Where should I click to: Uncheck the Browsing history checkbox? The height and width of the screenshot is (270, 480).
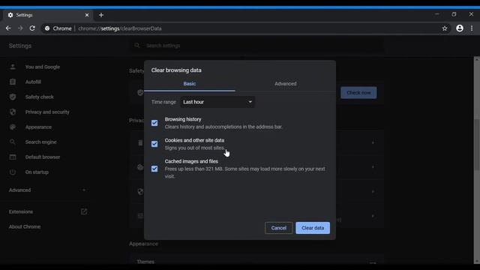point(154,123)
